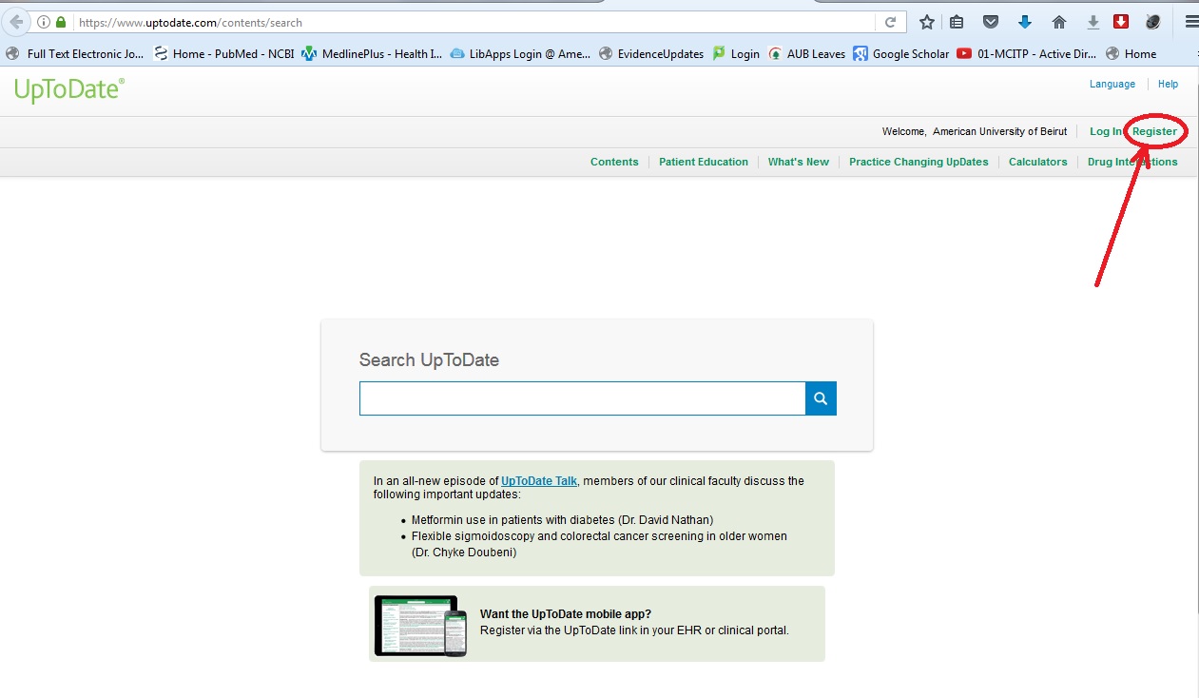1199x698 pixels.
Task: Open LibApps Login bookmark
Action: pyautogui.click(x=520, y=54)
